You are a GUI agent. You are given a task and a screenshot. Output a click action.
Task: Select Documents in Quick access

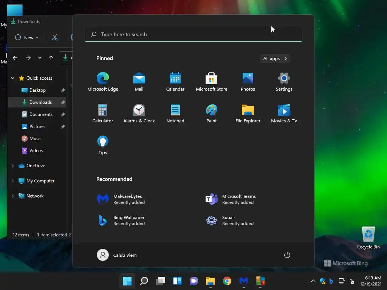coord(37,114)
